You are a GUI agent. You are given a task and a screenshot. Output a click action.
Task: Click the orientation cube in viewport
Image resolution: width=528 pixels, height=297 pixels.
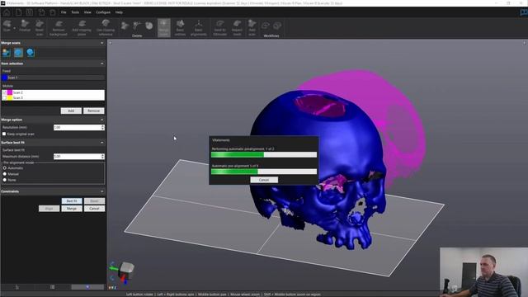pyautogui.click(x=126, y=270)
